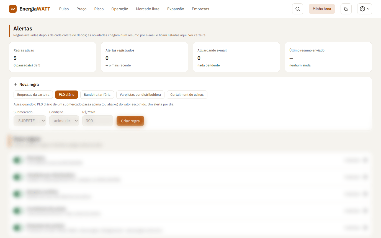Open the search magnifier icon
This screenshot has width=381, height=238.
[298, 9]
